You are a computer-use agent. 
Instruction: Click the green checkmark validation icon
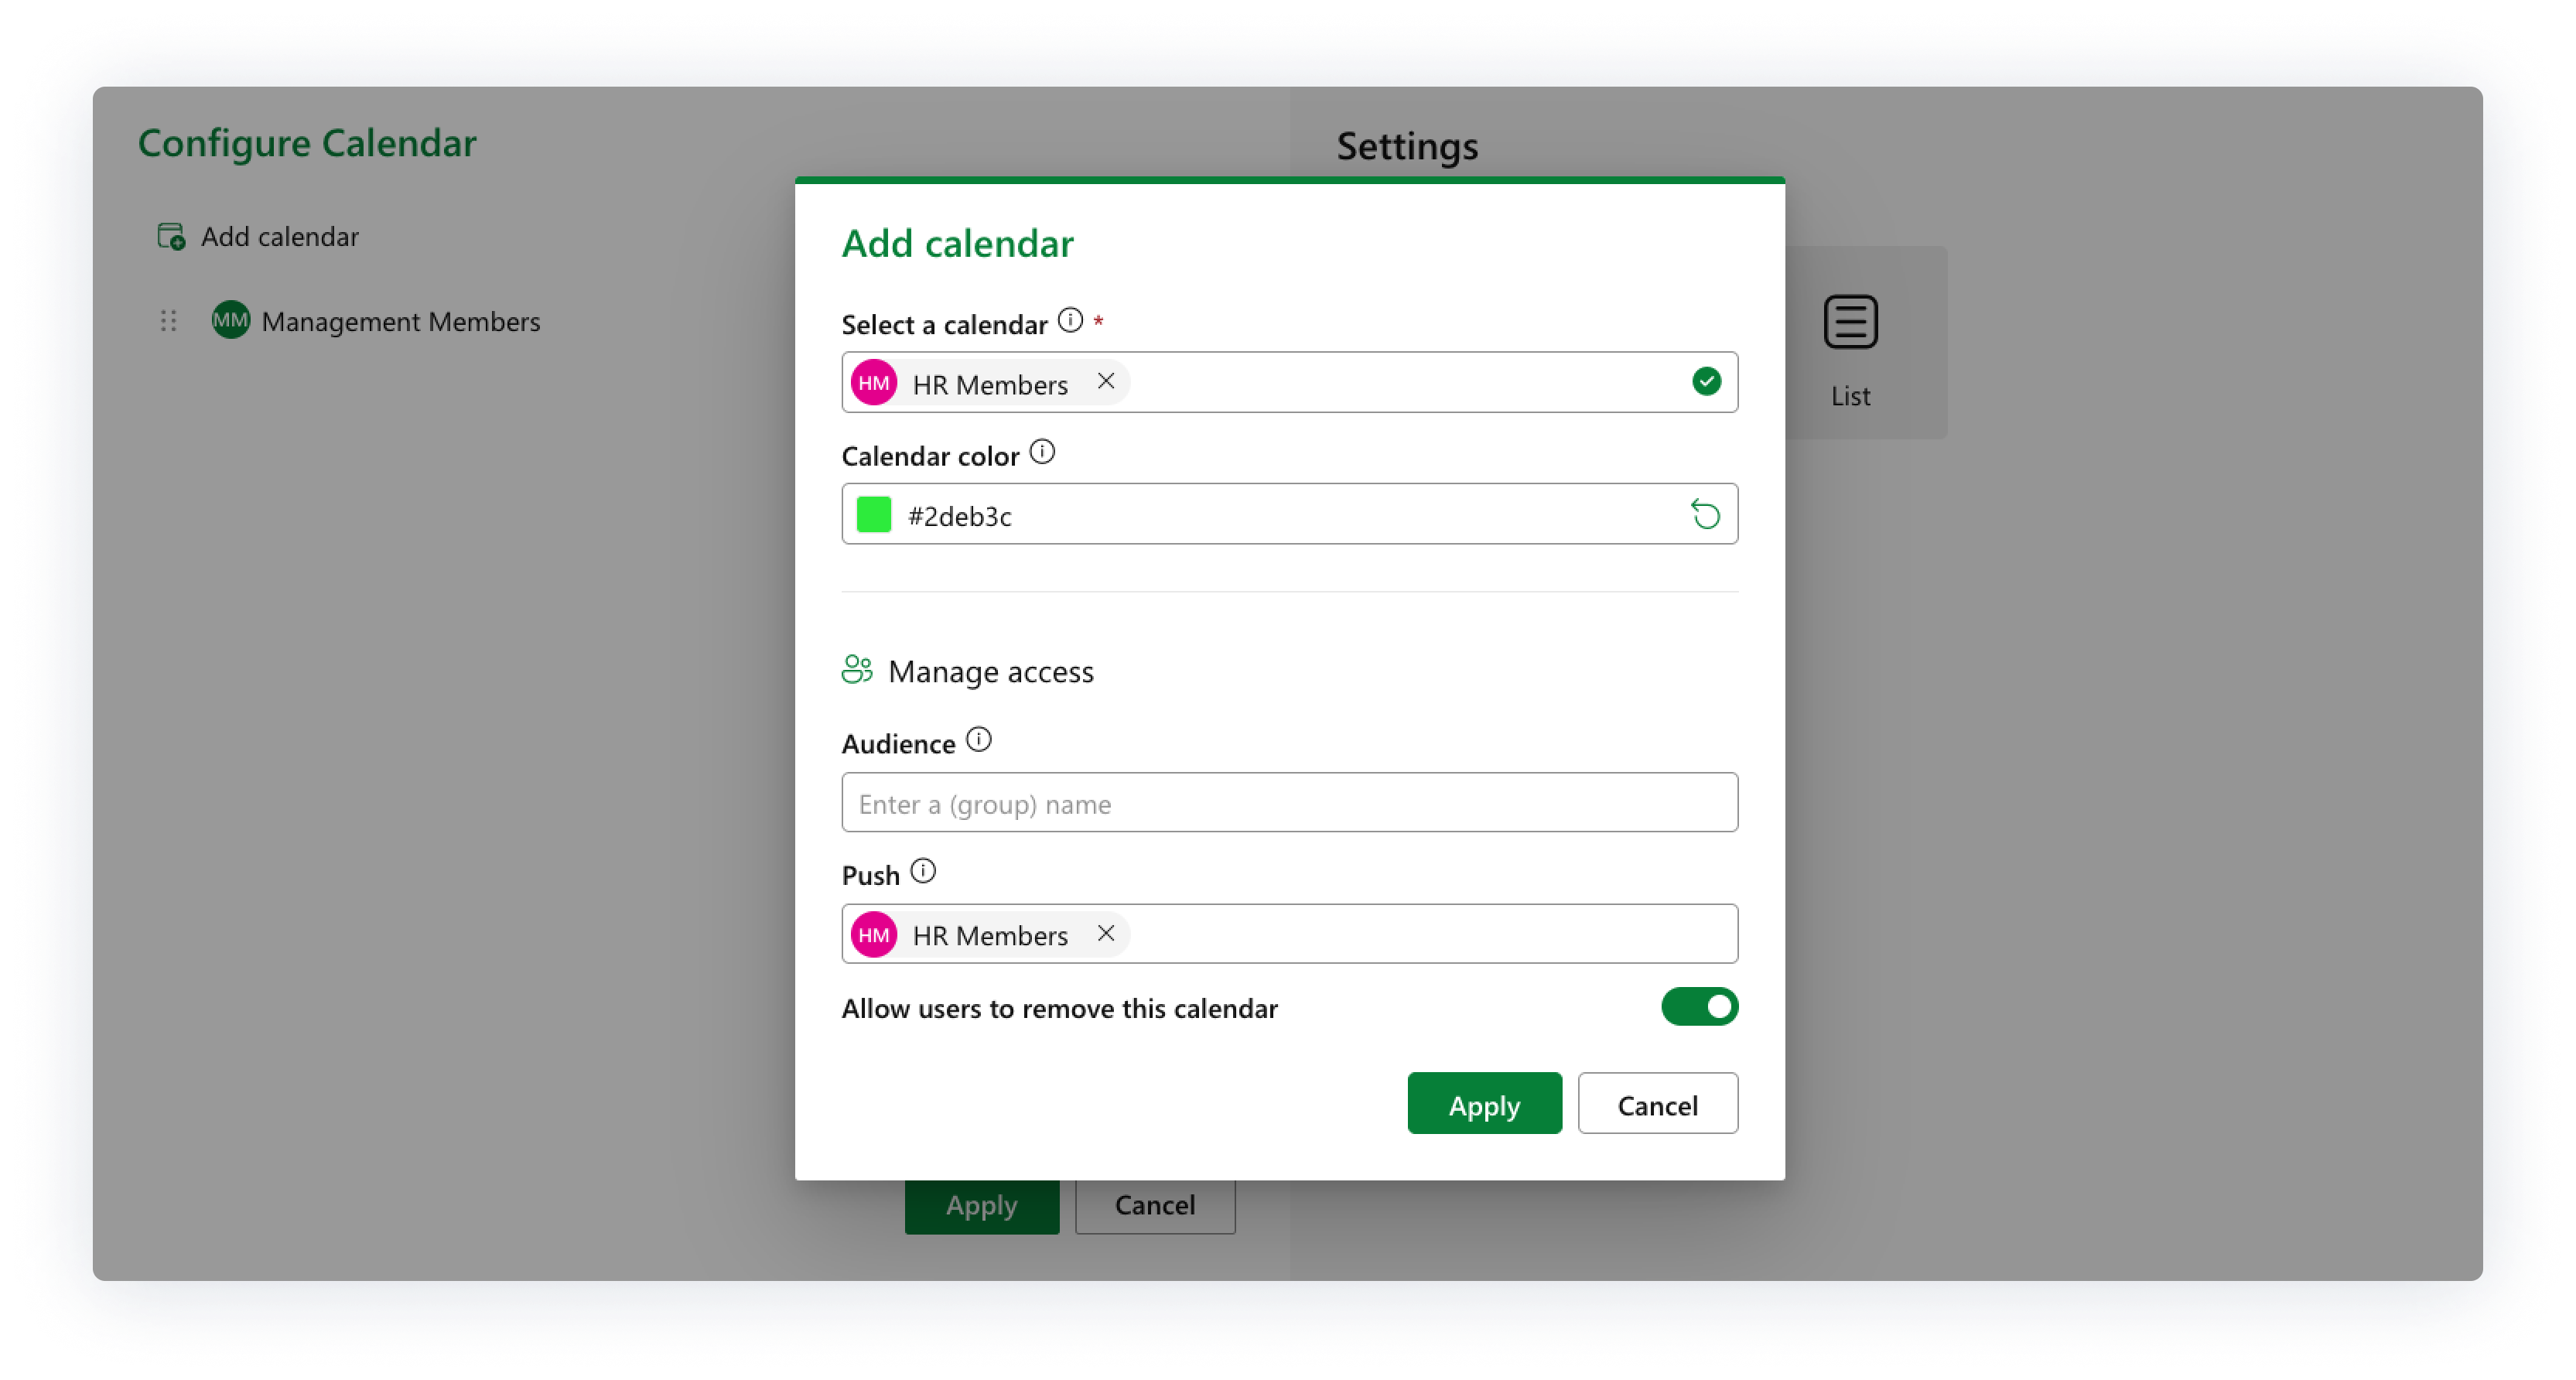[x=1706, y=382]
